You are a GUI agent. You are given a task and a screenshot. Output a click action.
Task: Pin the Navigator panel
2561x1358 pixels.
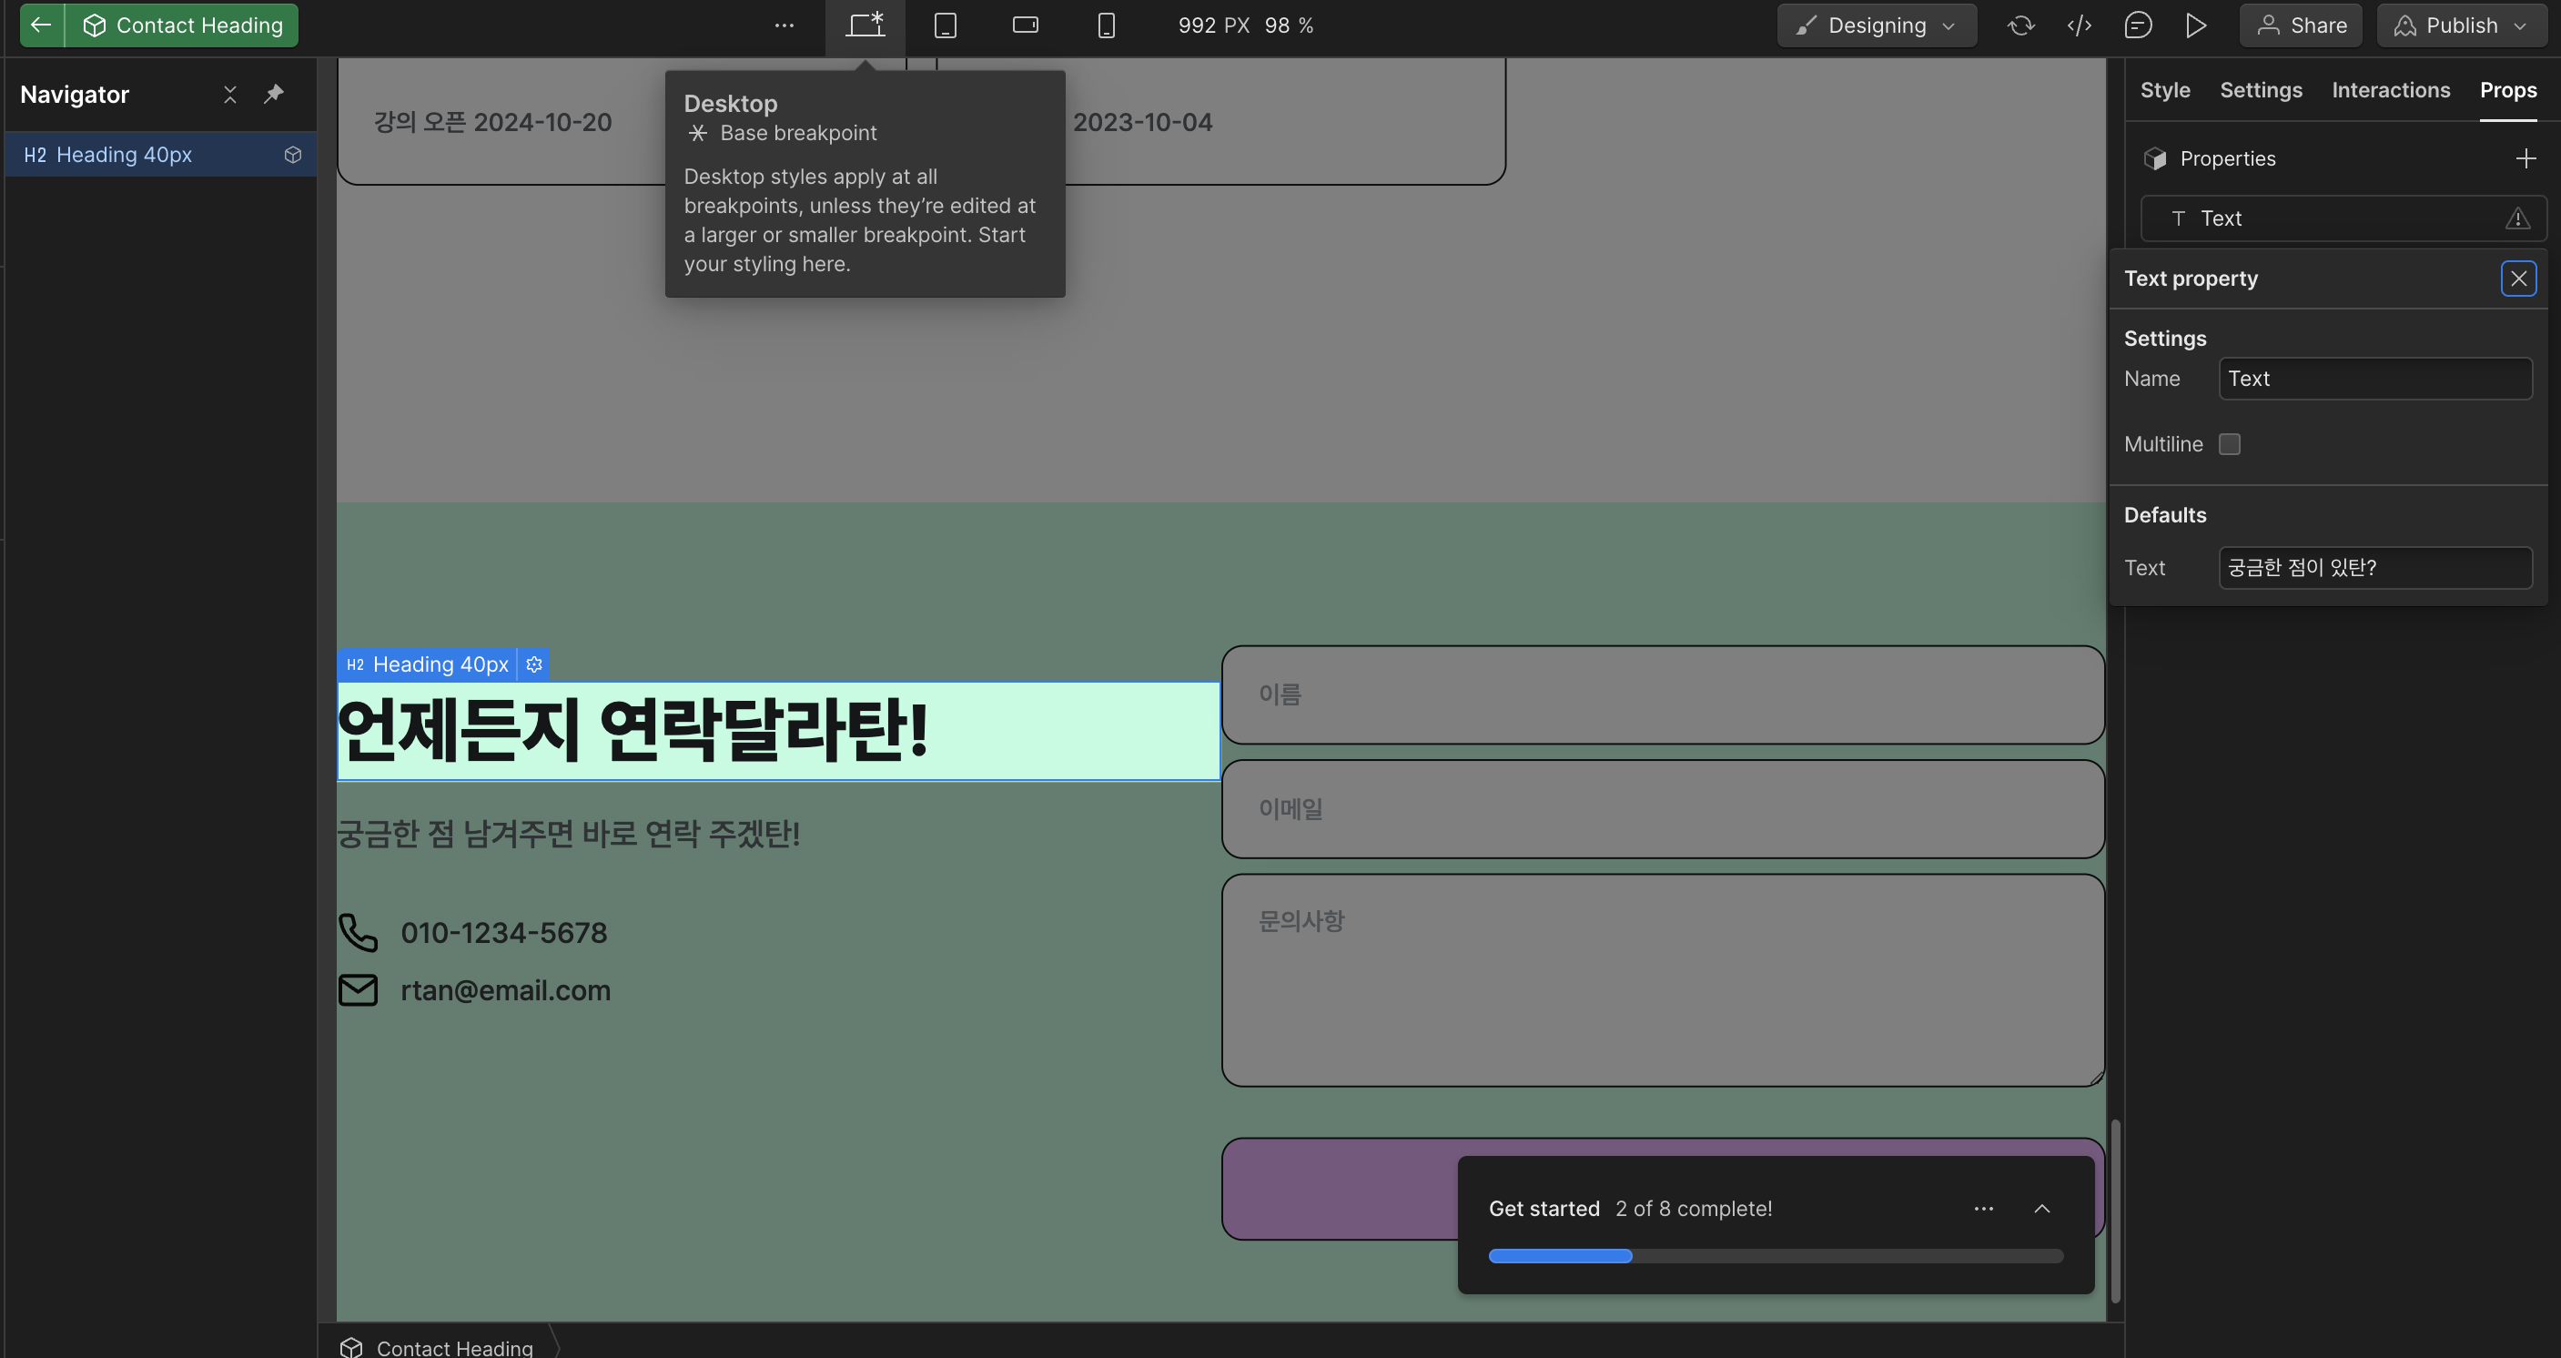pyautogui.click(x=273, y=94)
